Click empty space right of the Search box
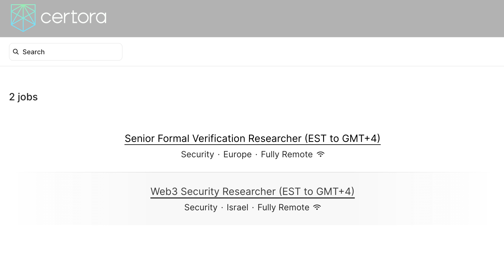This screenshot has height=279, width=504. [301, 52]
